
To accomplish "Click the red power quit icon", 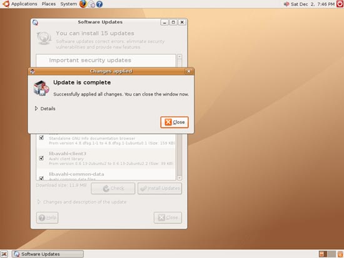I will tap(340, 4).
